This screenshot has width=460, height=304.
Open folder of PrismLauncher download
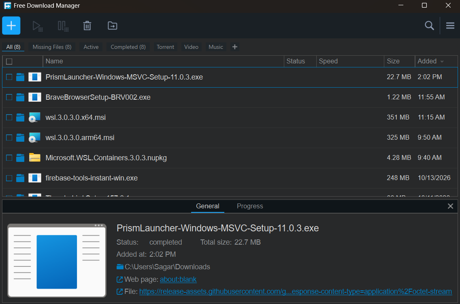pyautogui.click(x=20, y=77)
